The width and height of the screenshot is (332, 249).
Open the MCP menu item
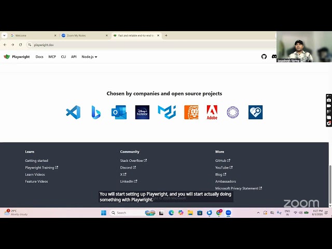(52, 57)
